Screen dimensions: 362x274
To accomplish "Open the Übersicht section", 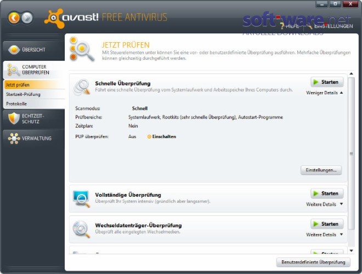I will 34,49.
